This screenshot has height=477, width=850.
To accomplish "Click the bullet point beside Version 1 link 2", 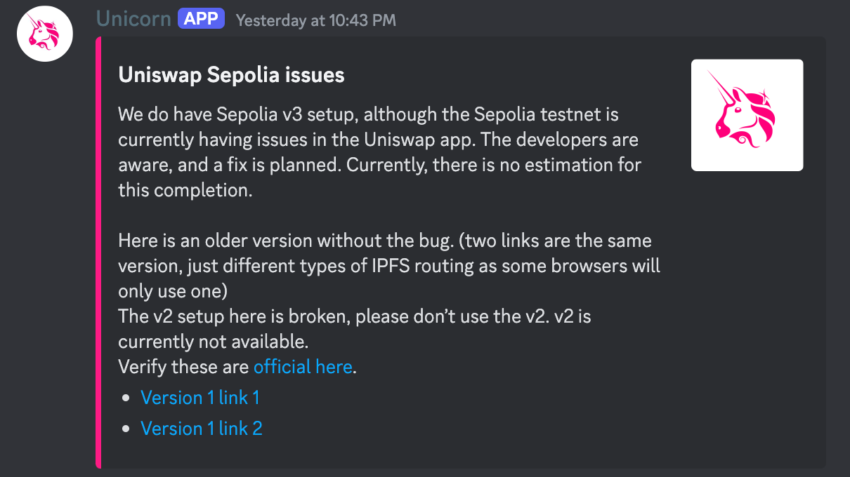I will point(126,429).
